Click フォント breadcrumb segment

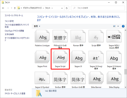(48, 8)
